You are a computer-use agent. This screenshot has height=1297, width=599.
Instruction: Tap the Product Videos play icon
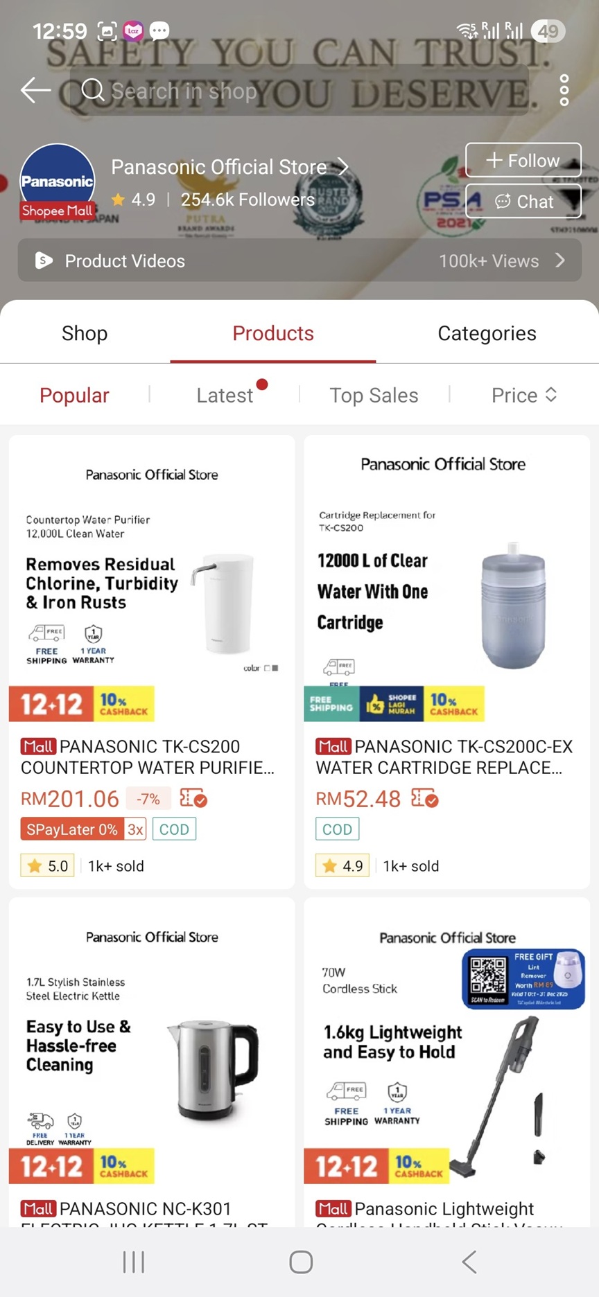(x=44, y=261)
